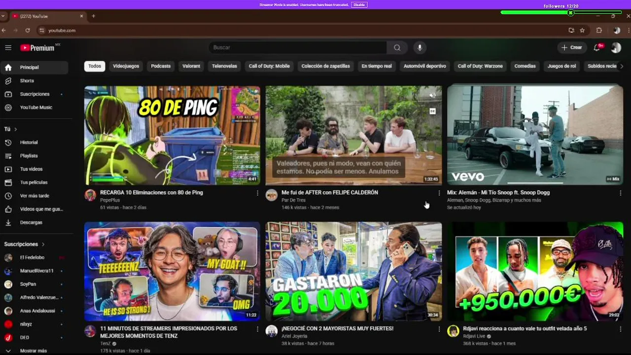Screen dimensions: 631x355
Task: Disable Streamer Mode via the Disable button
Action: point(359,4)
